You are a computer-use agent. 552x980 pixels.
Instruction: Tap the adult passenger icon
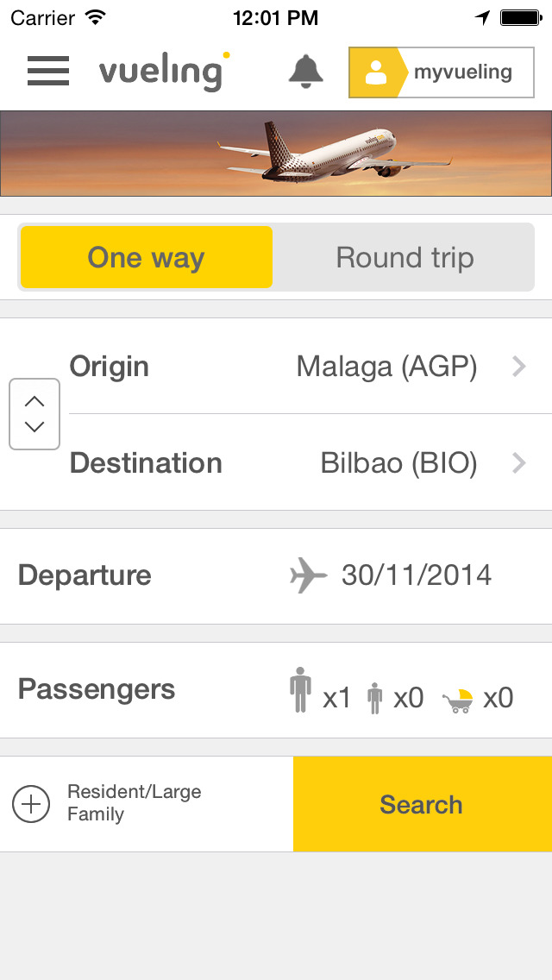[300, 689]
